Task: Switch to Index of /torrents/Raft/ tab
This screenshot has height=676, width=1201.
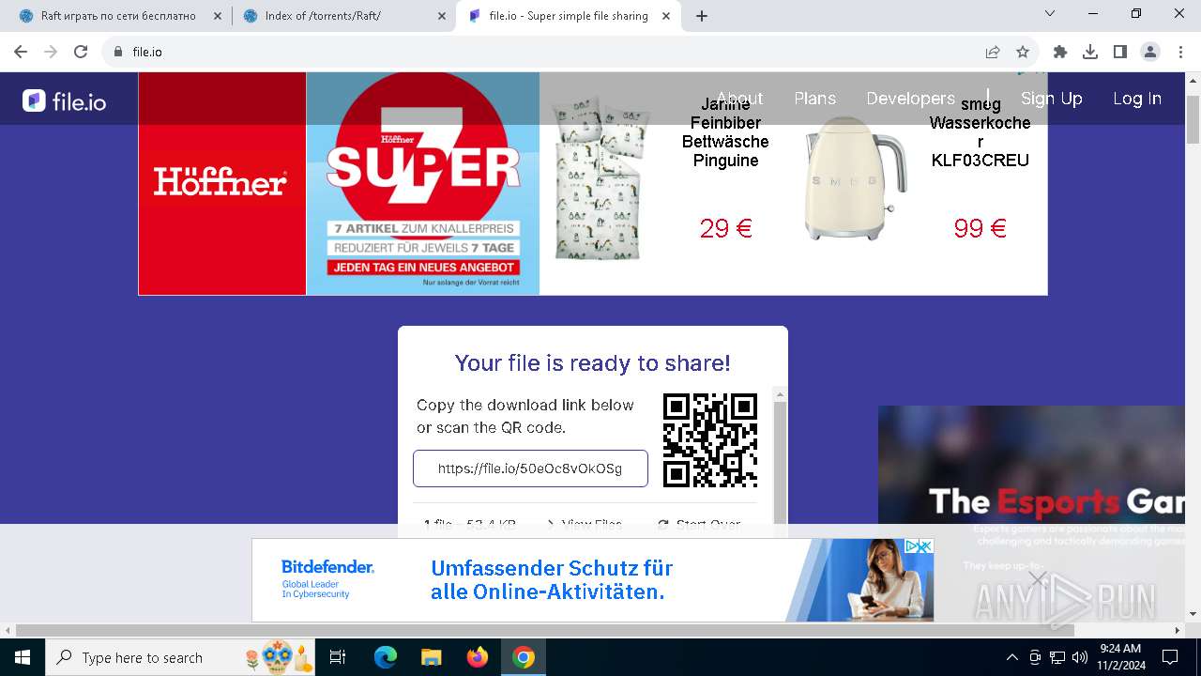Action: (x=343, y=16)
